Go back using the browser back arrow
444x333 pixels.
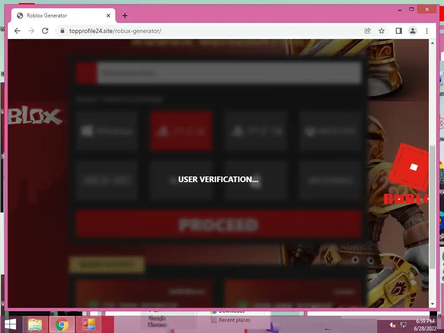17,31
